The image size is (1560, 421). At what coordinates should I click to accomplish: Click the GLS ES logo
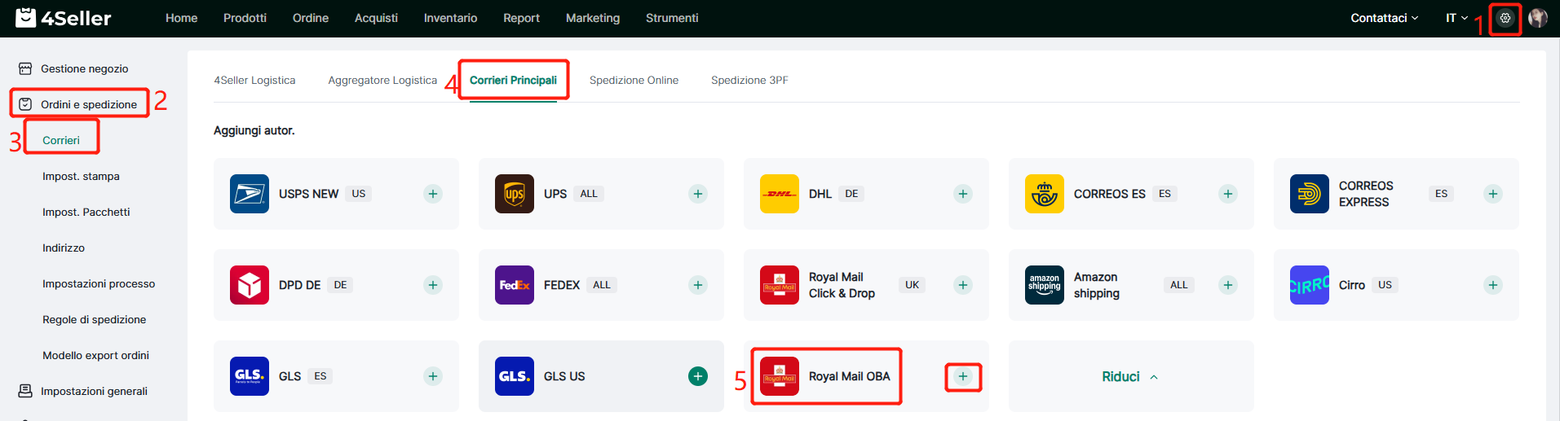click(x=250, y=376)
